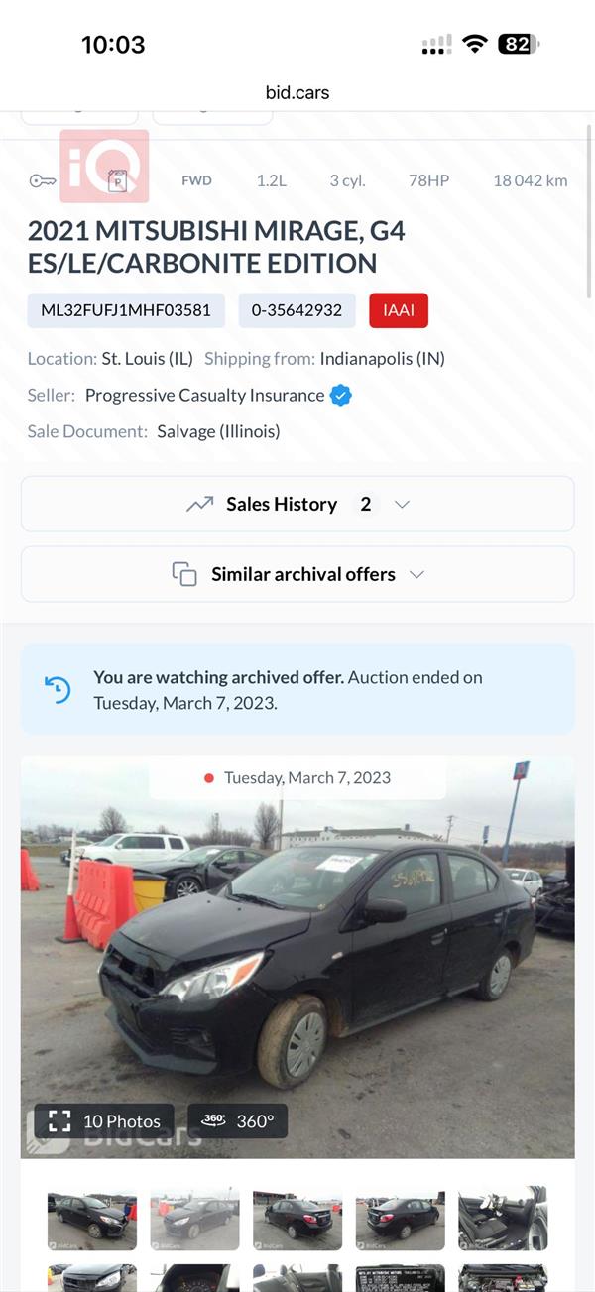The height and width of the screenshot is (1292, 595).
Task: Tap the bid.cars address bar
Action: tap(297, 92)
